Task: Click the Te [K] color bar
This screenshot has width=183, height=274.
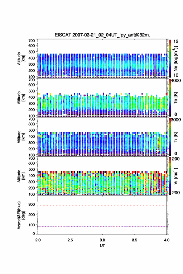Action: (170, 98)
